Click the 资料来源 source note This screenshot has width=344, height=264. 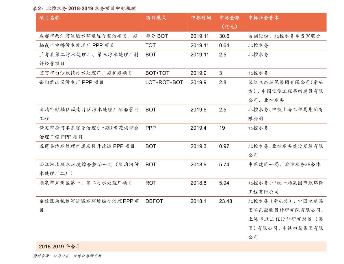pyautogui.click(x=67, y=256)
